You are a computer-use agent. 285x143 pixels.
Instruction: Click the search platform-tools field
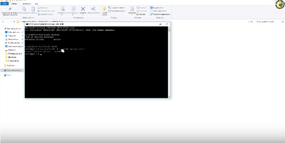point(268,22)
